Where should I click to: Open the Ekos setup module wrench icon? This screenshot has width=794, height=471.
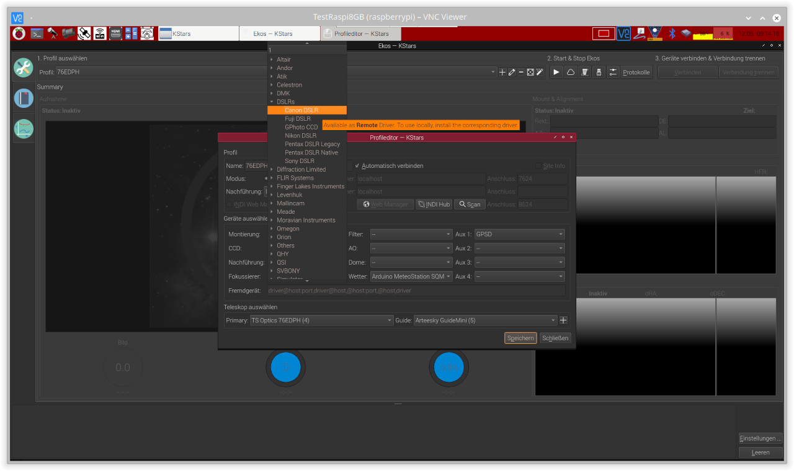coord(24,68)
